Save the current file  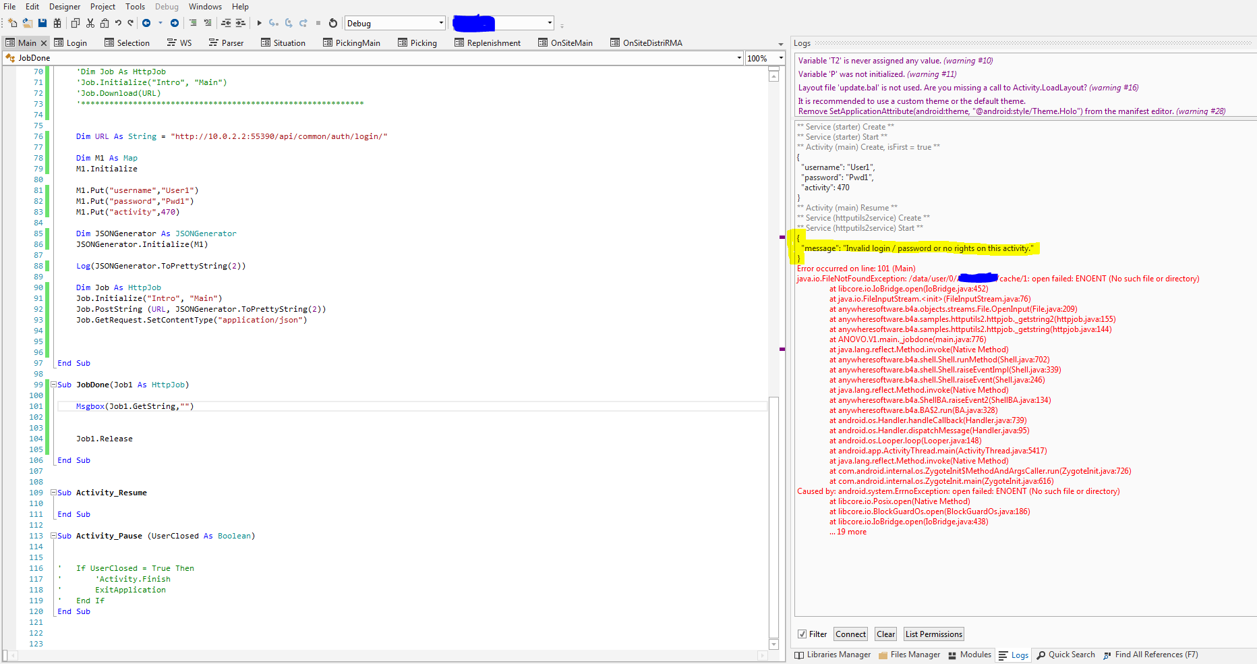42,22
